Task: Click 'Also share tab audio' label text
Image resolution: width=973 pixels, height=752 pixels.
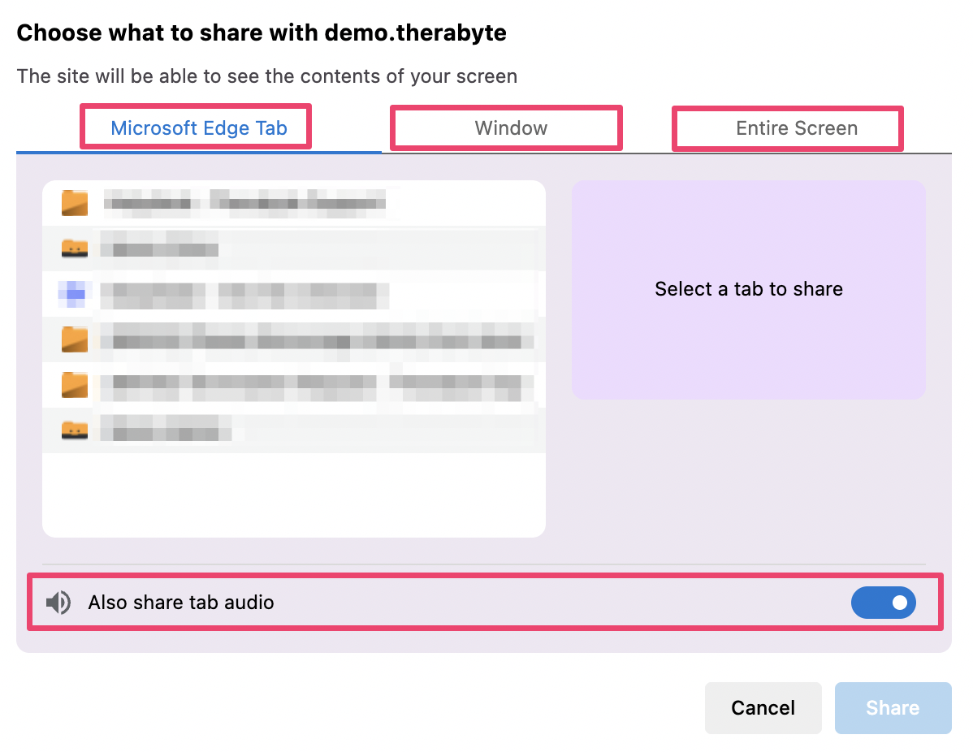Action: [x=180, y=603]
